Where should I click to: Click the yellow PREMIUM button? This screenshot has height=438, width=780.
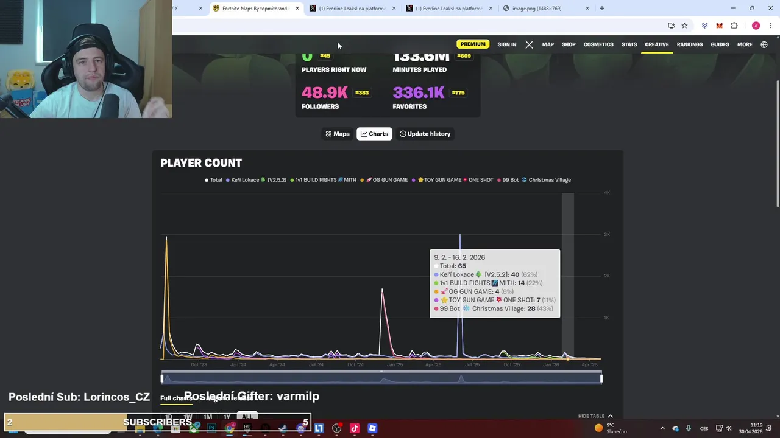point(473,44)
